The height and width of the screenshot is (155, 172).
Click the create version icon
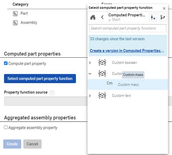tap(153, 17)
